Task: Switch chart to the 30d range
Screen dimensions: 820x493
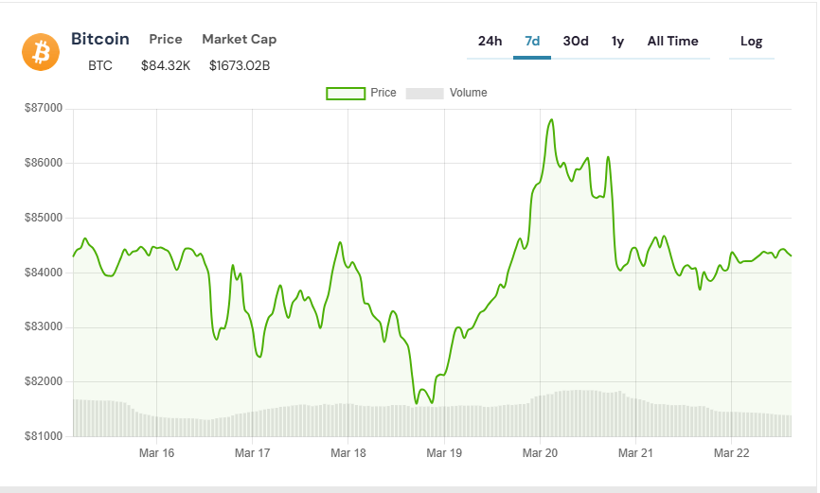Action: coord(576,42)
